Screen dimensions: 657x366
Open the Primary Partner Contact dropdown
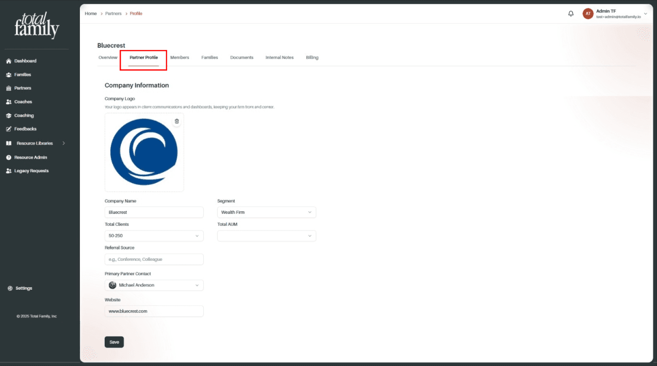point(154,285)
